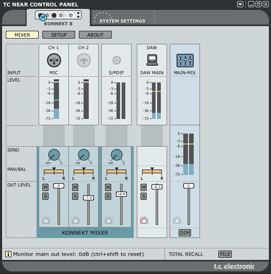Click the assign ring icon in MAIN-MIX strip

(x=177, y=221)
